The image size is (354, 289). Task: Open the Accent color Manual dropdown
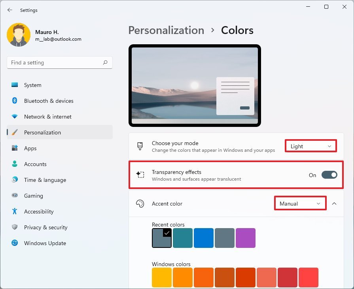(300, 203)
